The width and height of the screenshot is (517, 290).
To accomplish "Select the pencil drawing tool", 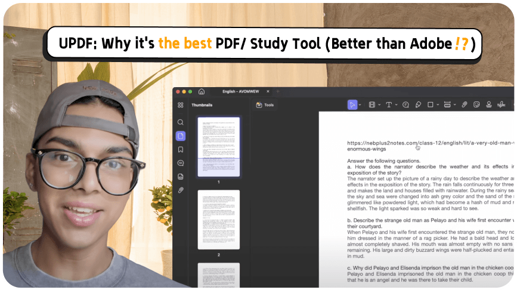I will tap(418, 104).
